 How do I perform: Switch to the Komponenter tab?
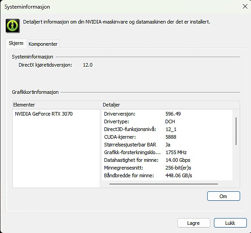tap(43, 44)
